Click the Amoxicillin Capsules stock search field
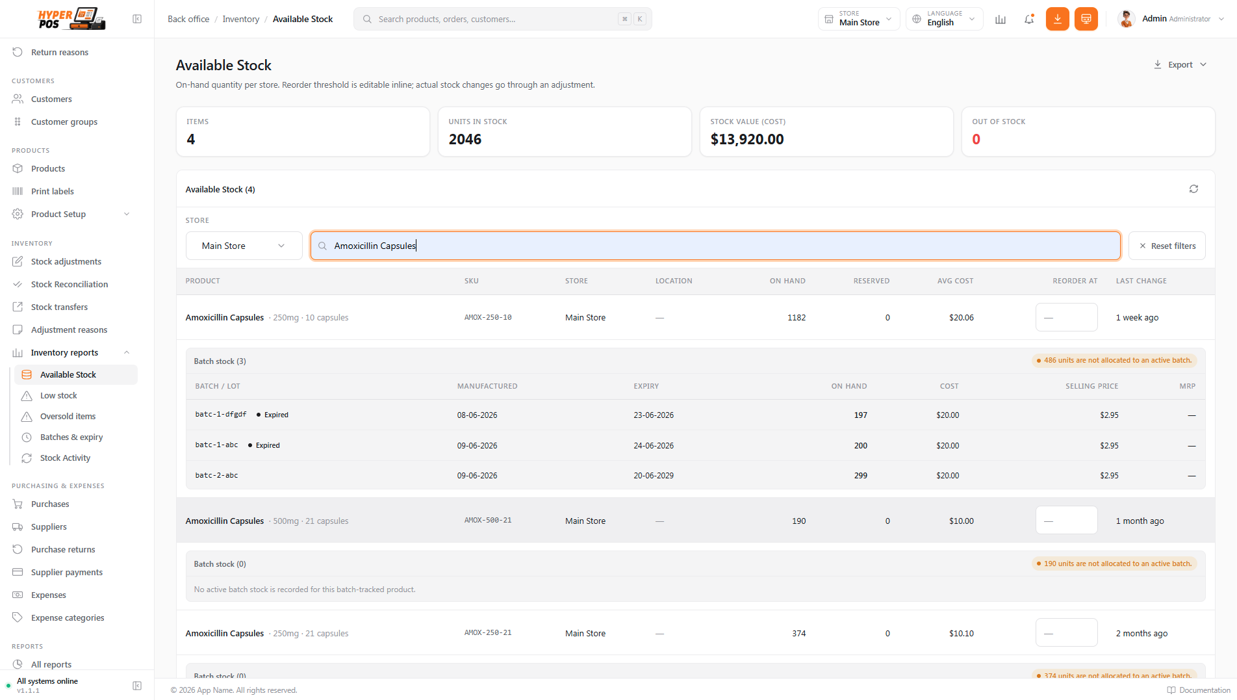Screen dimensions: 1237x700 click(715, 246)
